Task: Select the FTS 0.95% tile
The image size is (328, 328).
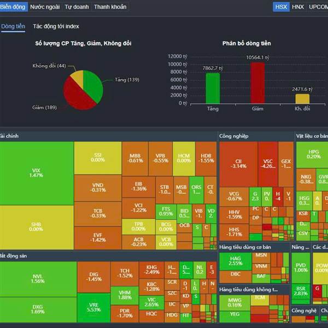Action: point(166,212)
